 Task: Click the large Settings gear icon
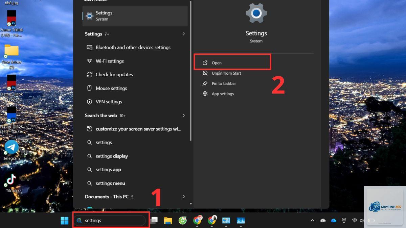click(x=256, y=13)
